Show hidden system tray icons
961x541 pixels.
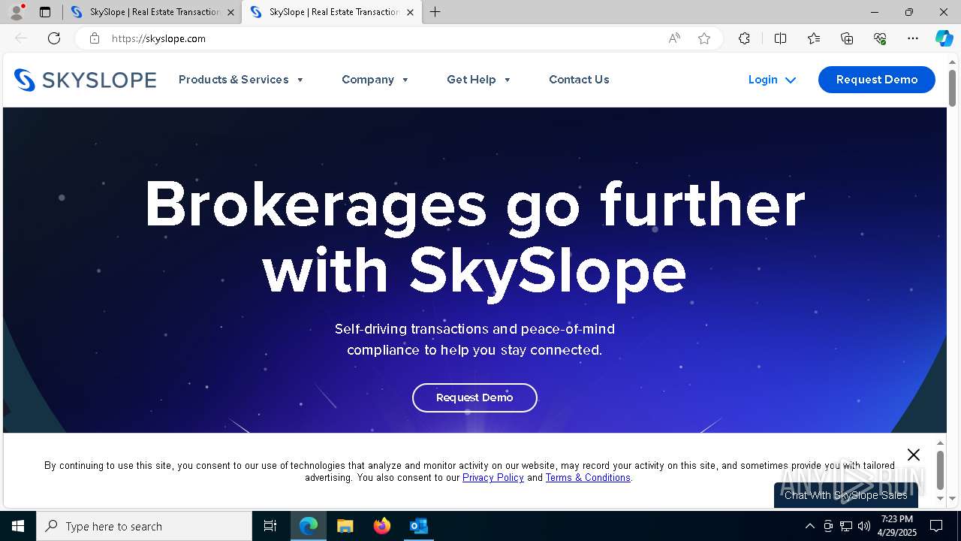tap(809, 526)
